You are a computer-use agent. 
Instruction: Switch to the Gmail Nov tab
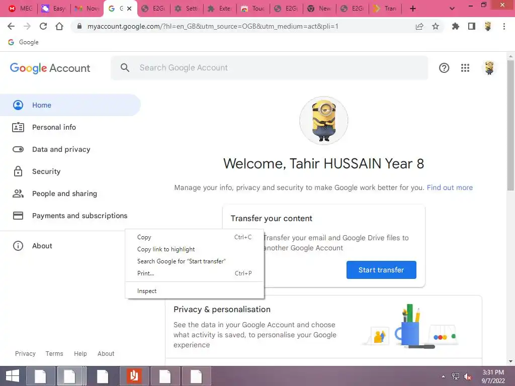[x=87, y=9]
